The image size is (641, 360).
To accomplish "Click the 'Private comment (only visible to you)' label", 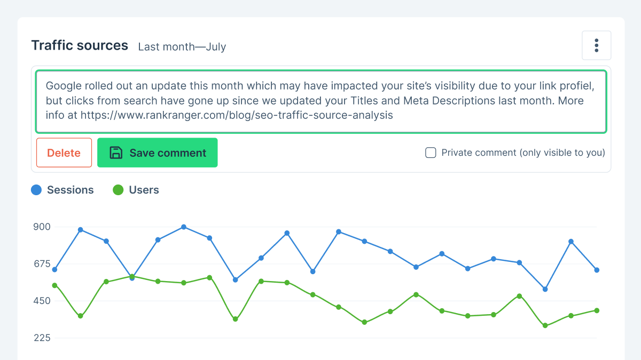I will coord(523,153).
